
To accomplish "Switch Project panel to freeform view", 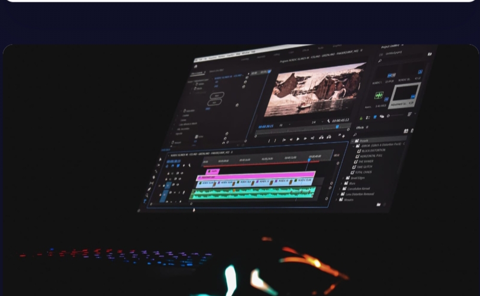I will click(x=382, y=116).
